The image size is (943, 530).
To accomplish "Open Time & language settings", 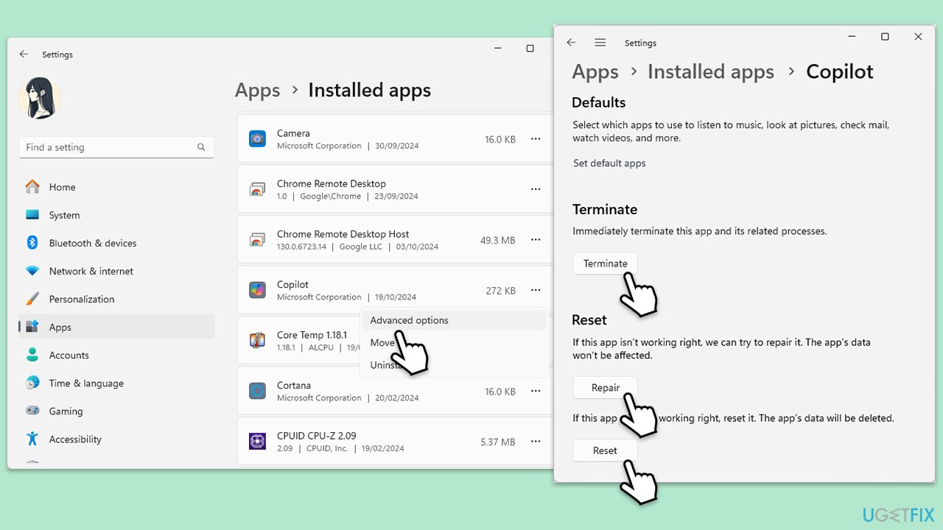I will (x=116, y=383).
